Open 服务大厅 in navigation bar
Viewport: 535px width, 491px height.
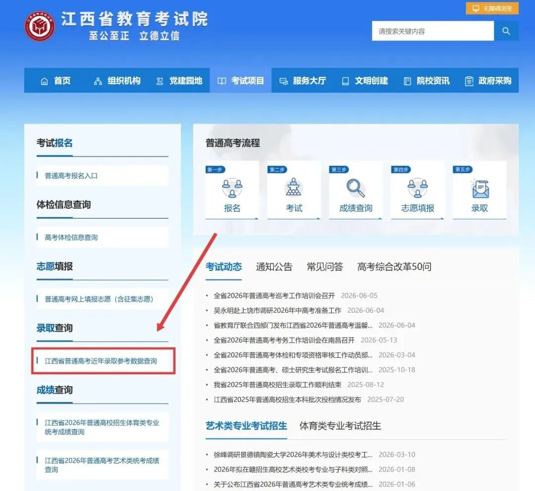(x=303, y=81)
